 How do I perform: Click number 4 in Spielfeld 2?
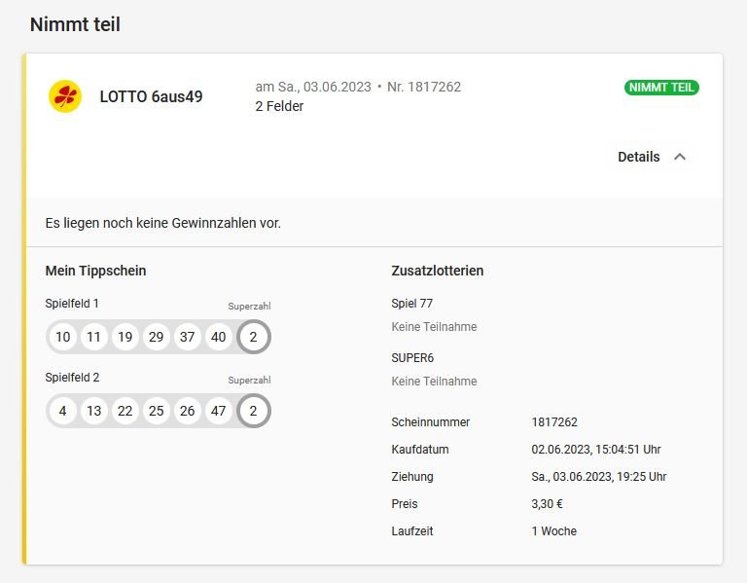63,411
